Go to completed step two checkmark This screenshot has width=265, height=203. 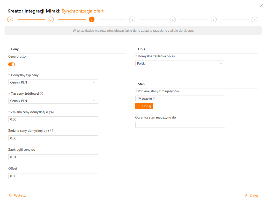click(51, 19)
